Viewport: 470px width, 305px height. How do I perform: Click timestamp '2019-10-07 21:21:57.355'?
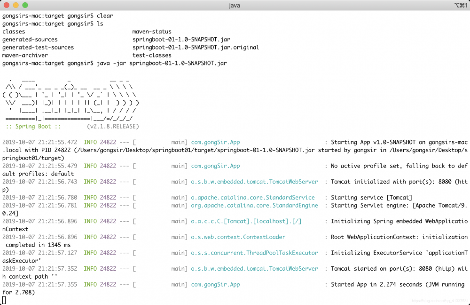[x=40, y=284]
